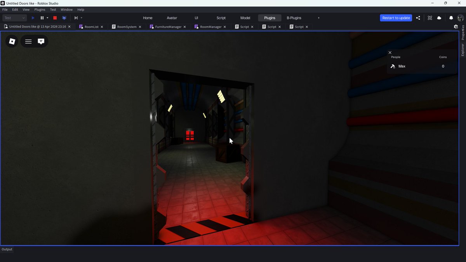Open the in-game hamburger menu
This screenshot has height=262, width=466.
pyautogui.click(x=28, y=41)
